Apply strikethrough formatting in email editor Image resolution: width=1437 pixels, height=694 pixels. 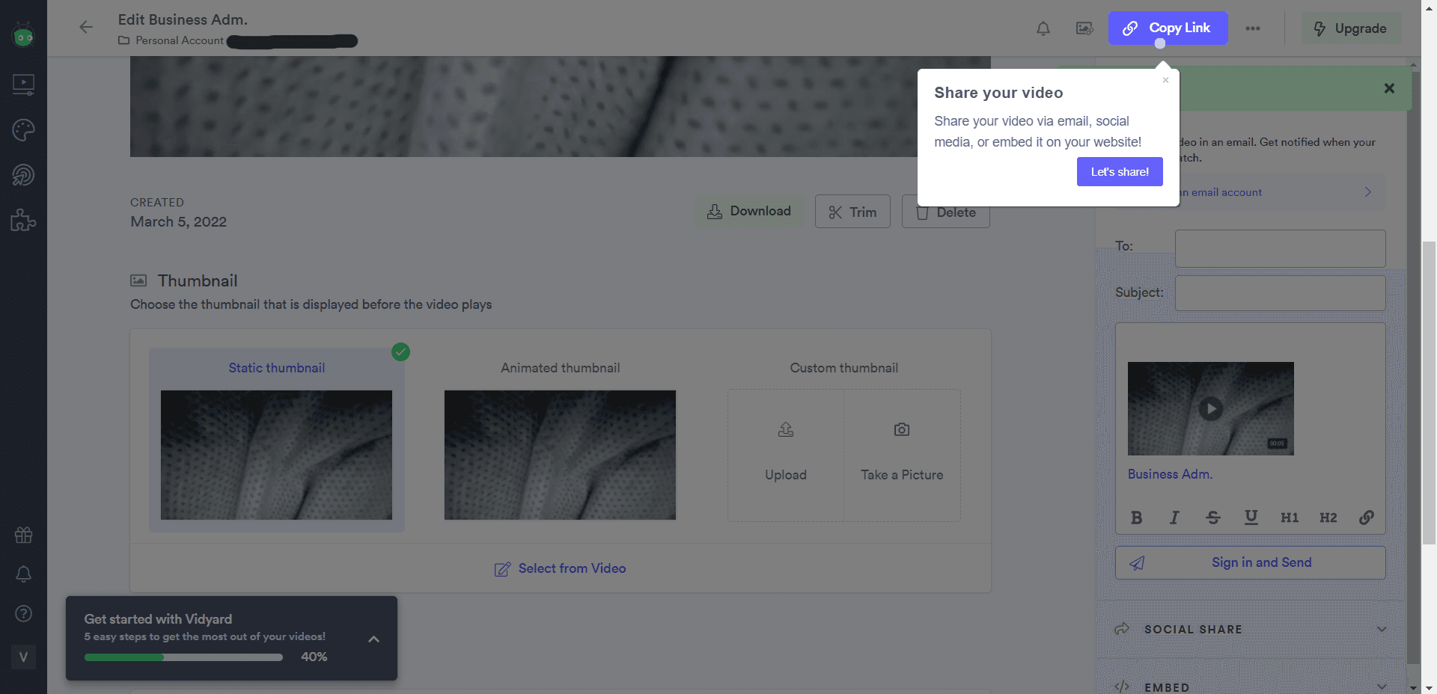[x=1213, y=518]
